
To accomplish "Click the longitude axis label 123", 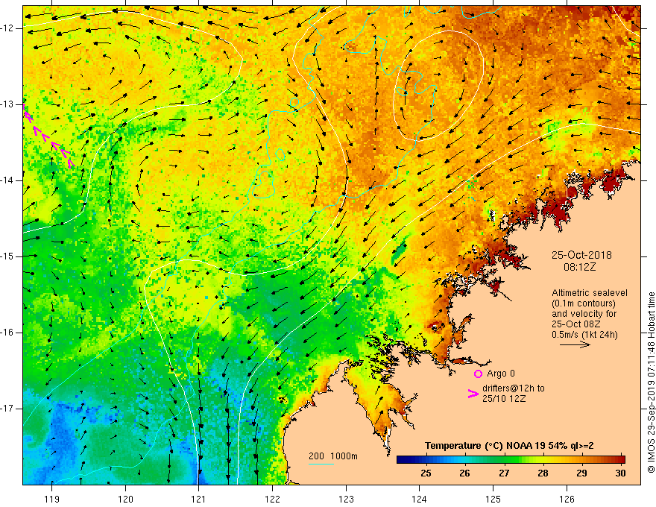I will [x=346, y=499].
